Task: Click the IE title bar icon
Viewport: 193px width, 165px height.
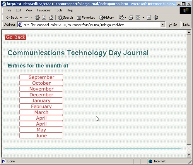Action: [4, 4]
